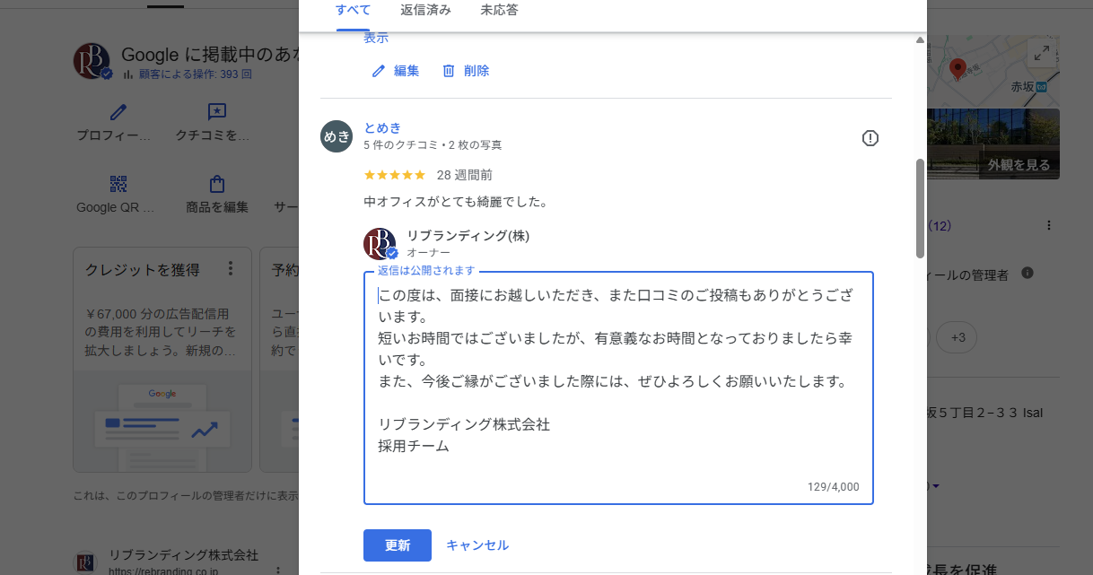The image size is (1093, 575).
Task: Click the five-star rating on とめき's review
Action: (395, 175)
